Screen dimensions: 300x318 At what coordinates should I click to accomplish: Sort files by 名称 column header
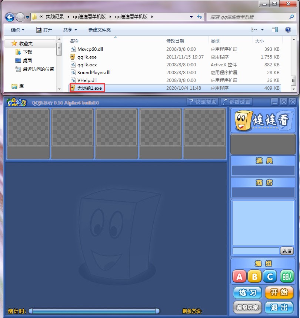pos(74,41)
